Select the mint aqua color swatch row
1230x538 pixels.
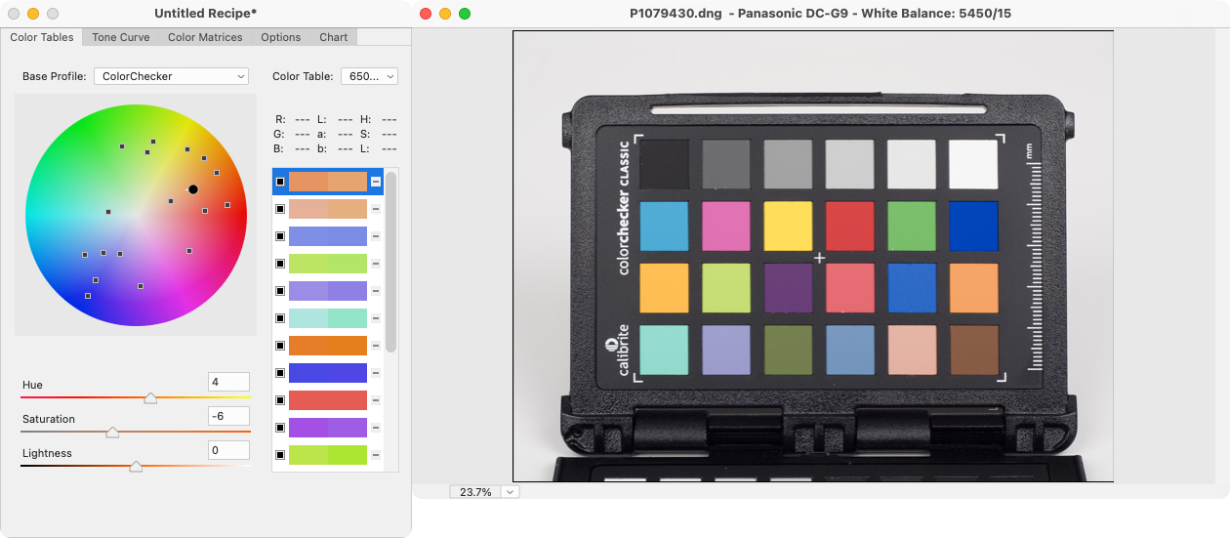tap(328, 318)
